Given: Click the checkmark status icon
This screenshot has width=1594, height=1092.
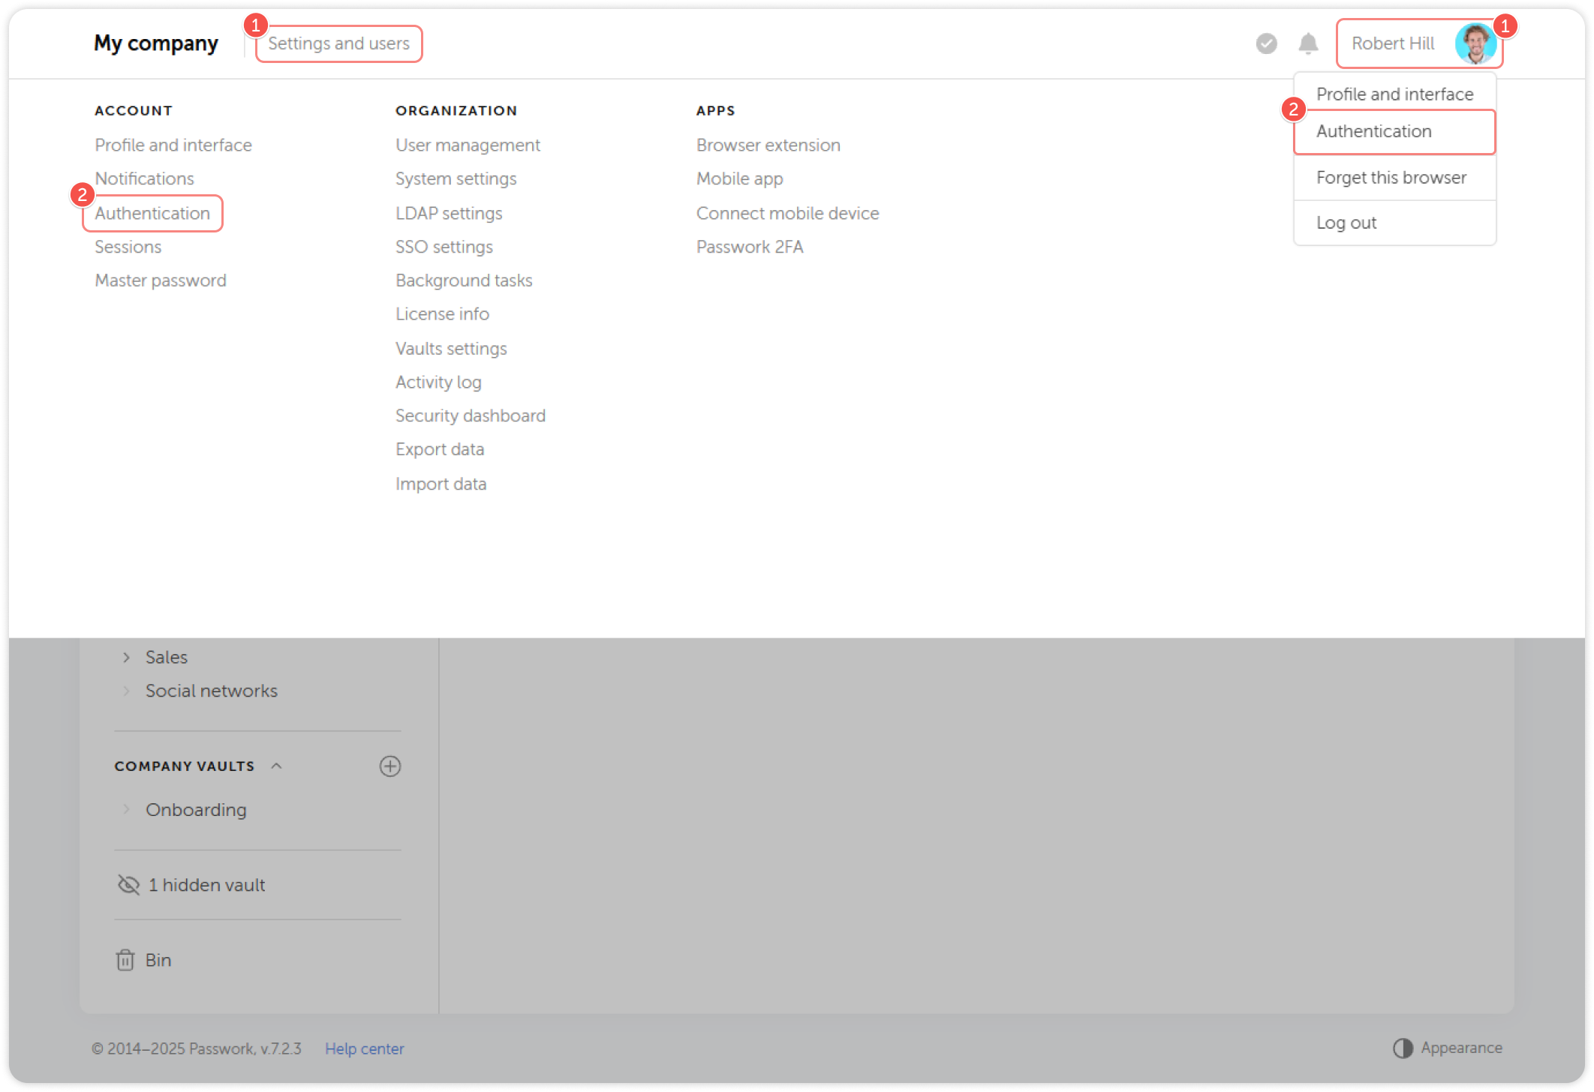Looking at the screenshot, I should coord(1266,43).
